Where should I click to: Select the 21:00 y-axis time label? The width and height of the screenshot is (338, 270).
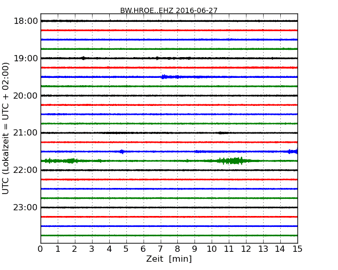click(25, 133)
